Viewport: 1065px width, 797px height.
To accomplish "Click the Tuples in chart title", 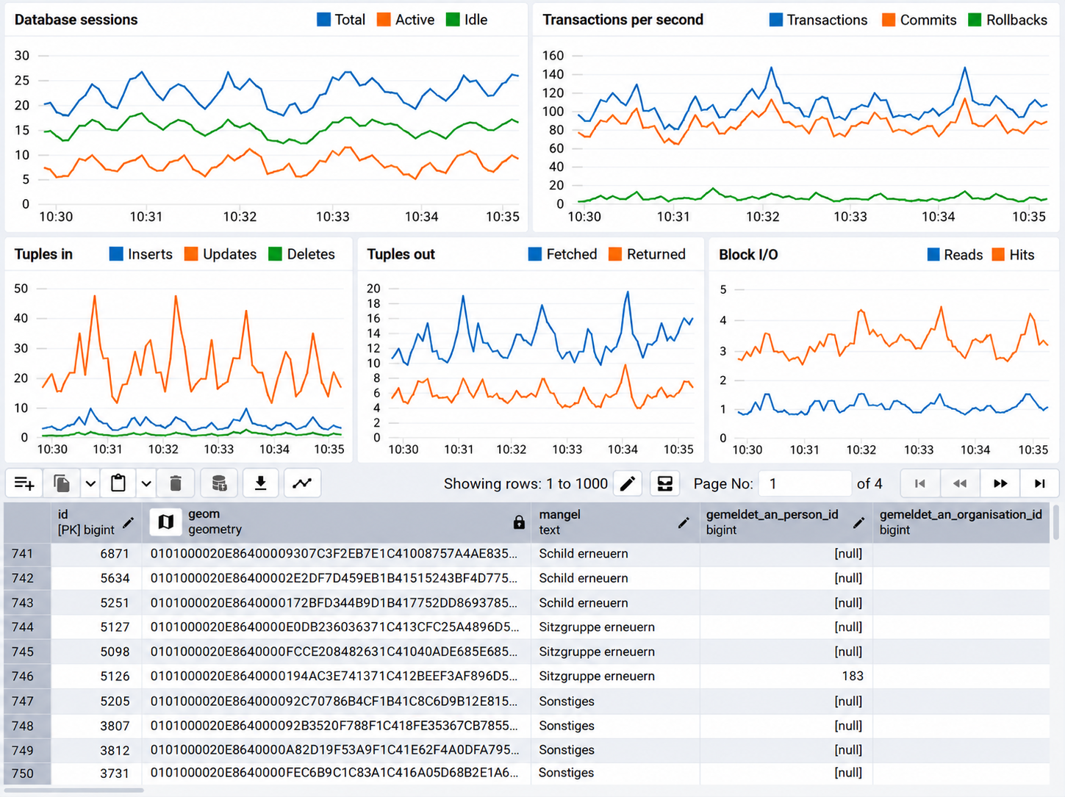I will [x=43, y=254].
